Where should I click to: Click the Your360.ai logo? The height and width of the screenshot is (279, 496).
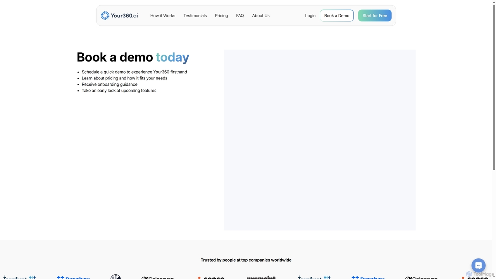(x=119, y=15)
